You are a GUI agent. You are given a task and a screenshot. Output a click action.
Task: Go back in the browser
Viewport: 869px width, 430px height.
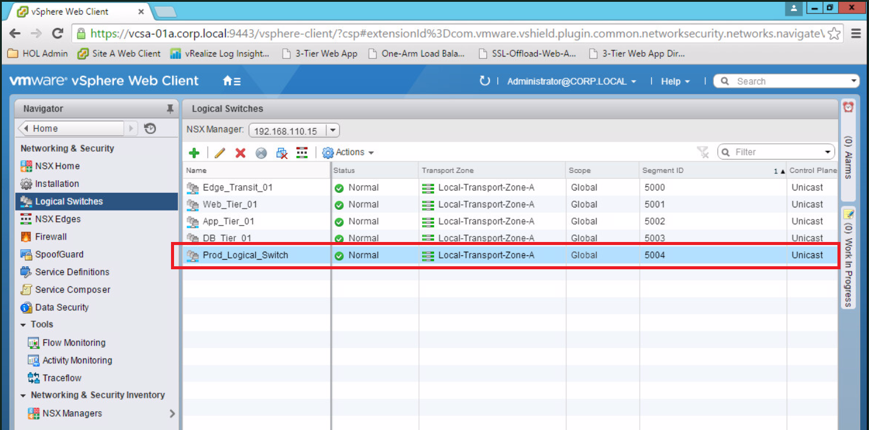click(15, 33)
